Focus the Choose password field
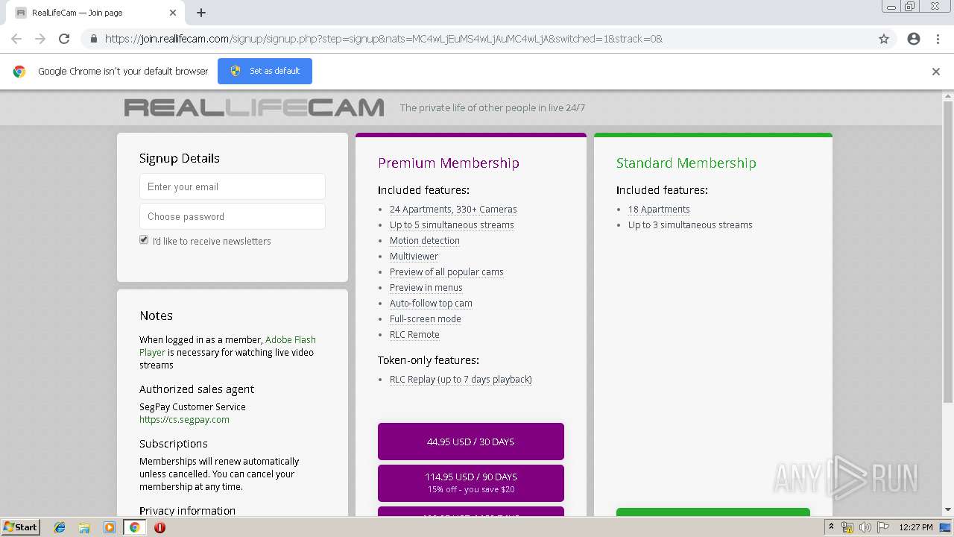 [x=233, y=216]
